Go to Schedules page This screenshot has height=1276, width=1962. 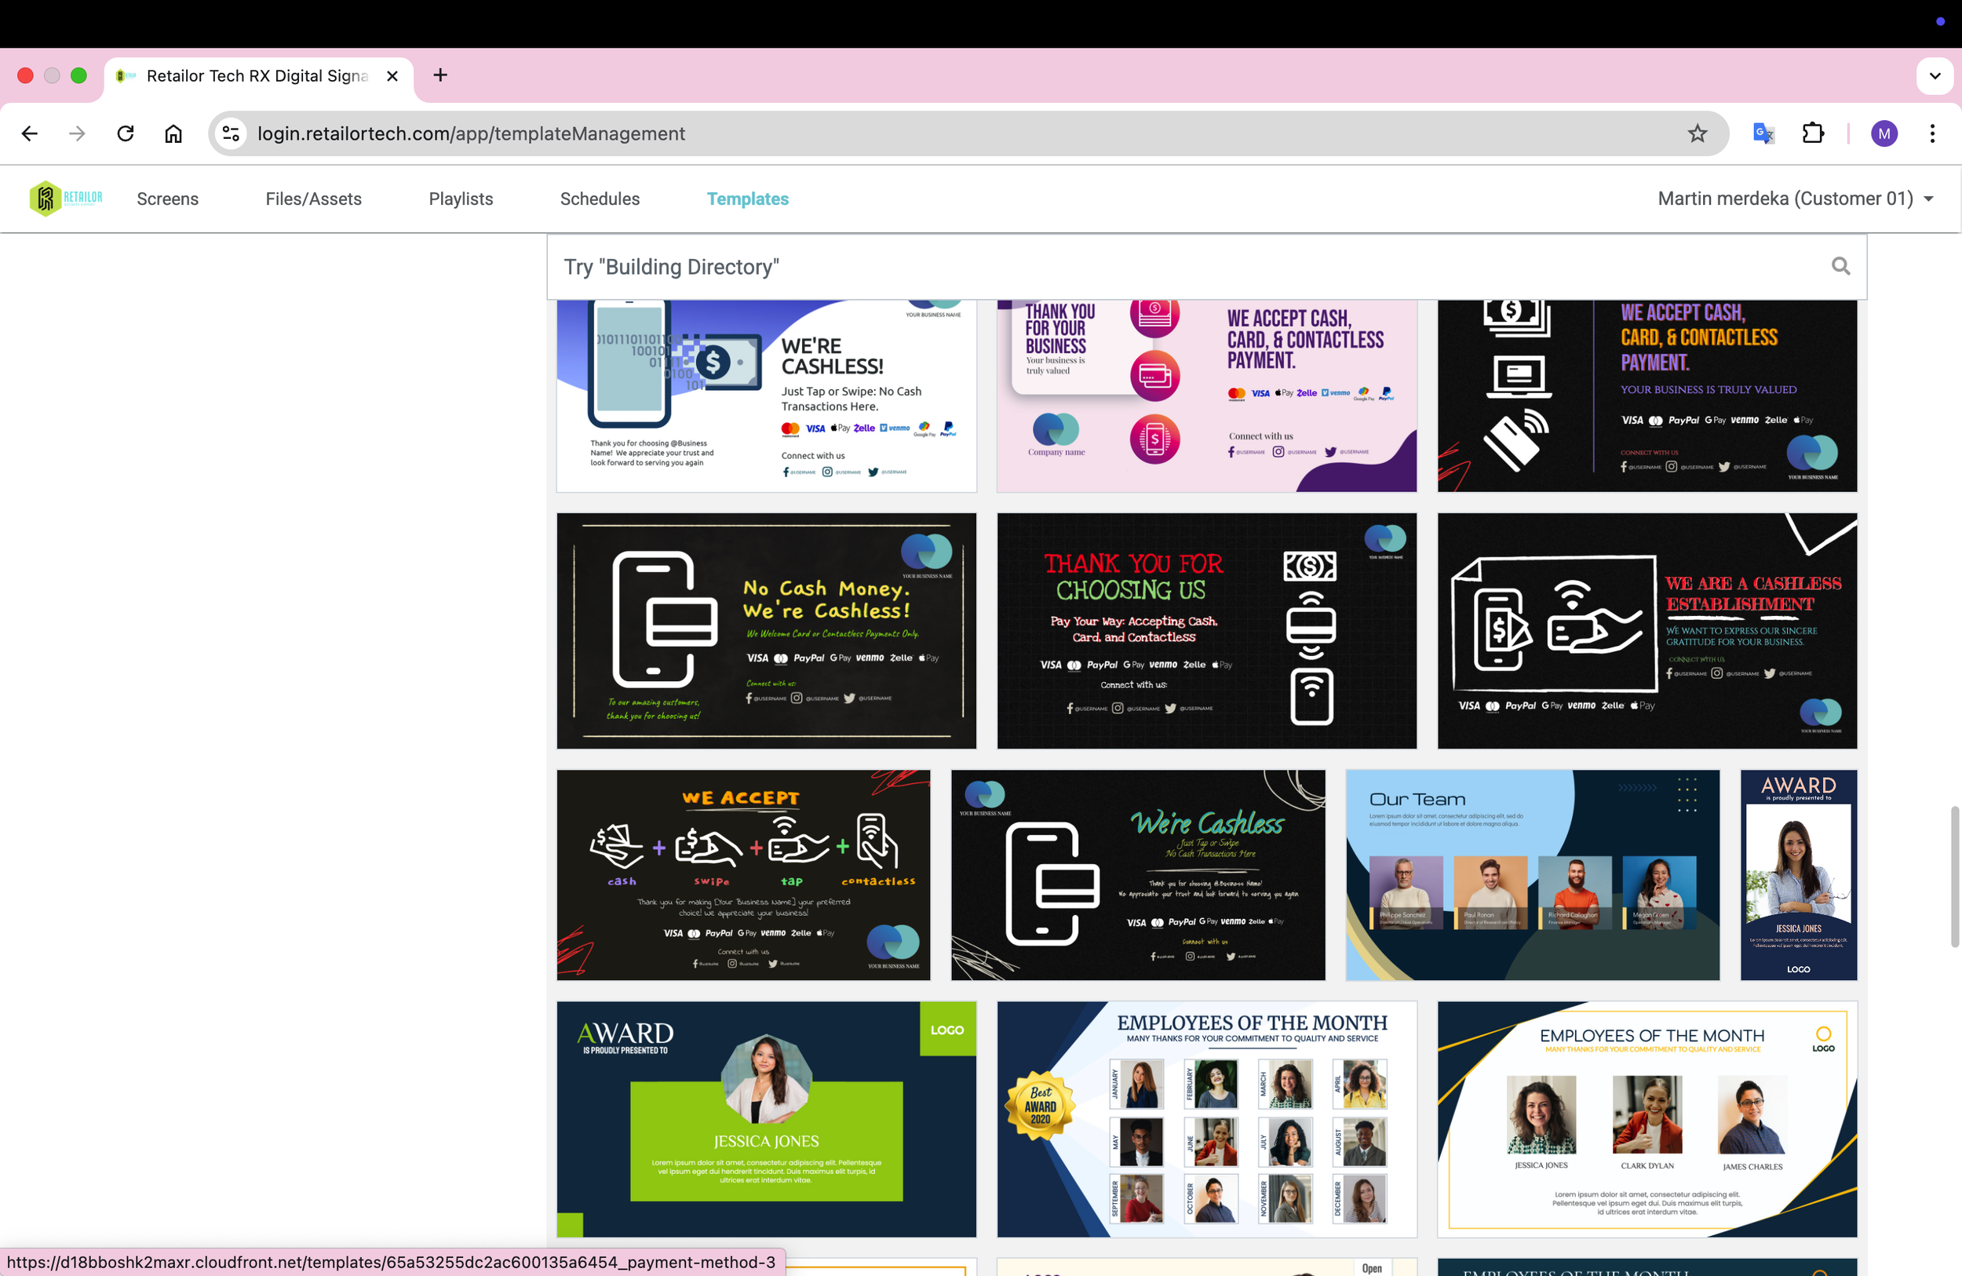click(x=600, y=199)
